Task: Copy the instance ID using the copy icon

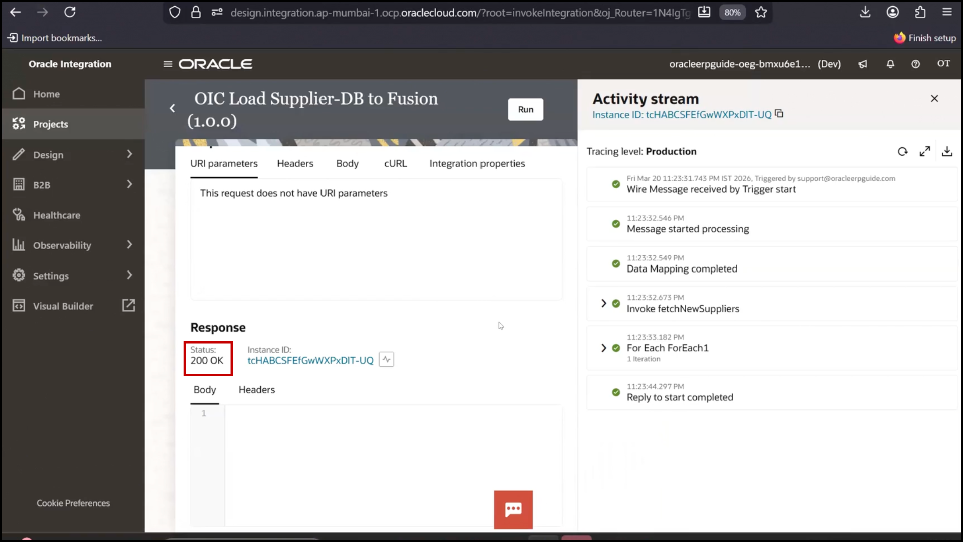Action: [x=779, y=114]
